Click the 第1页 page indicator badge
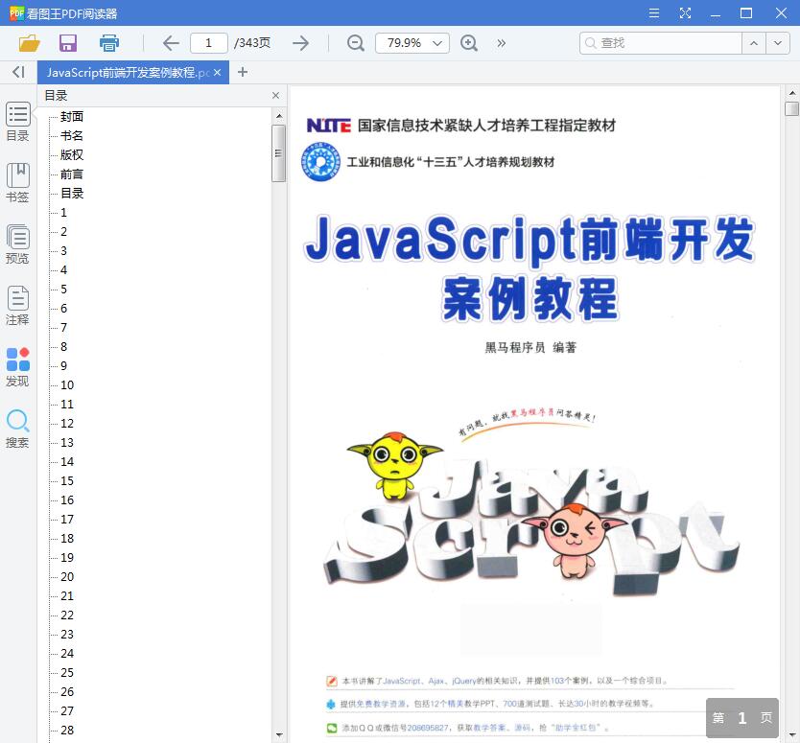800x743 pixels. [742, 718]
